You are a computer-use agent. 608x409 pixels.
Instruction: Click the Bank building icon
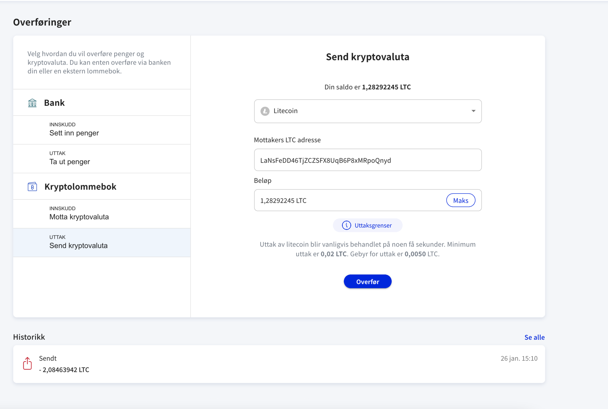point(32,103)
